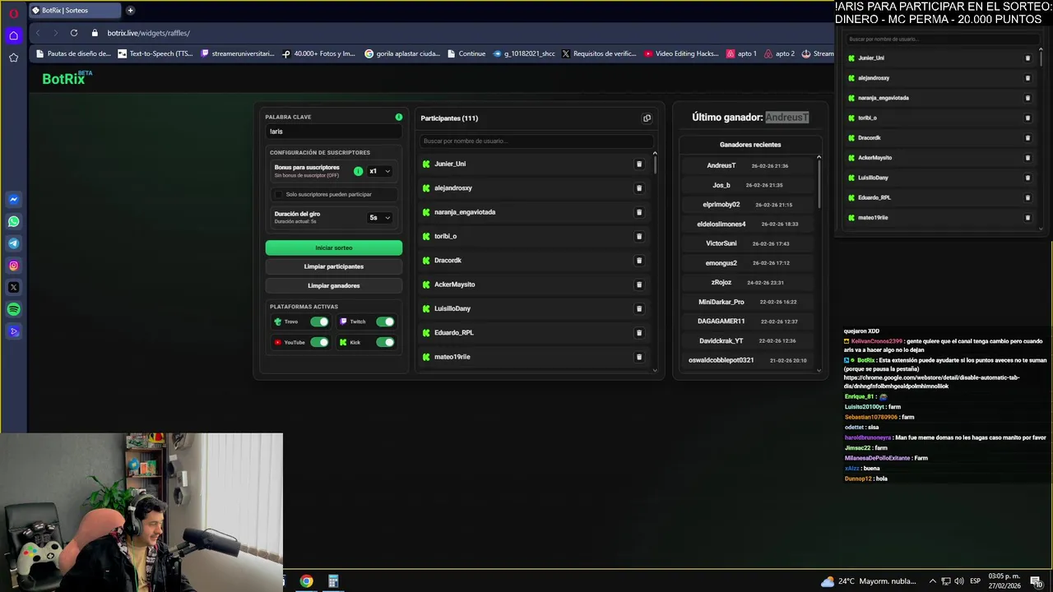Open Opera bookmarks star in sidebar
1053x592 pixels.
tap(13, 58)
